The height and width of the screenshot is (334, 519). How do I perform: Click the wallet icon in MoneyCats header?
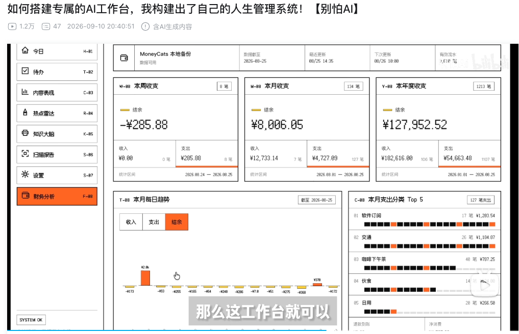point(124,58)
